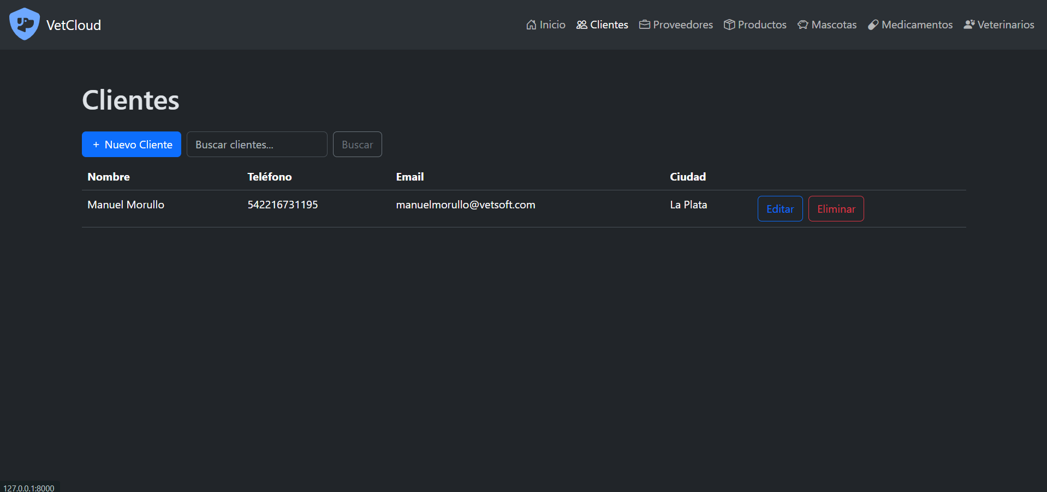Click the Nombre column header

[x=109, y=177]
